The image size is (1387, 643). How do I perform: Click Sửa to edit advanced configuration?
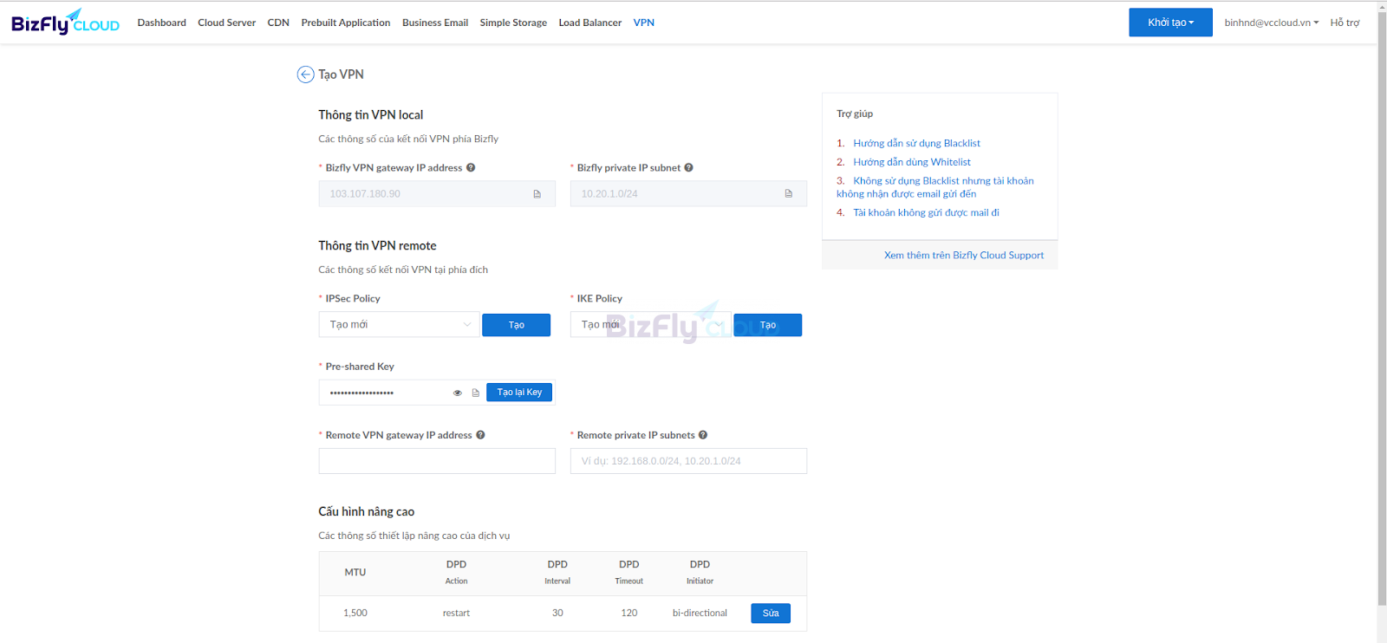click(771, 614)
